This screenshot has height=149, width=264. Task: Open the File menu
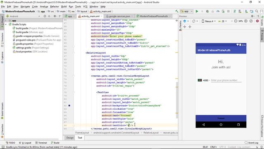pos(3,7)
